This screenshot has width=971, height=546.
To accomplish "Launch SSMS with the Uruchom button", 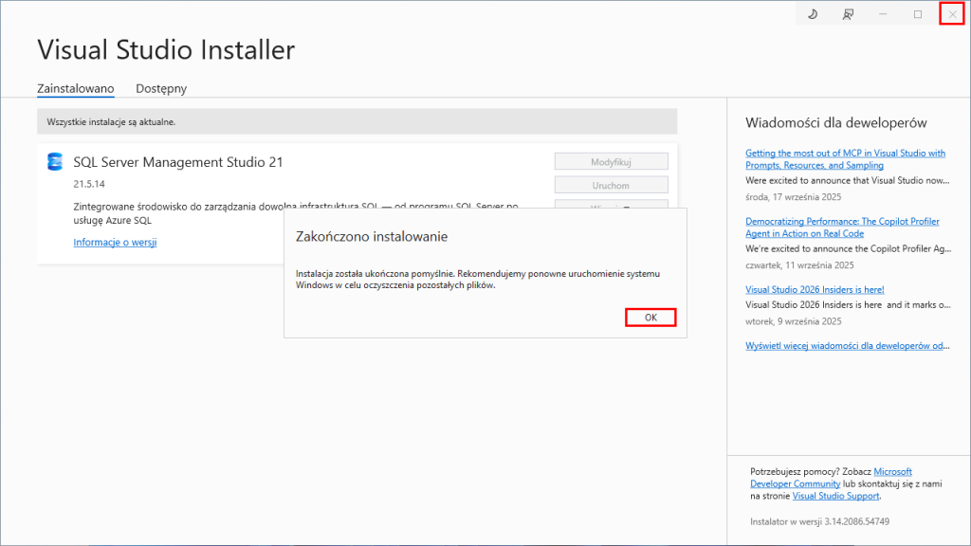I will click(611, 186).
